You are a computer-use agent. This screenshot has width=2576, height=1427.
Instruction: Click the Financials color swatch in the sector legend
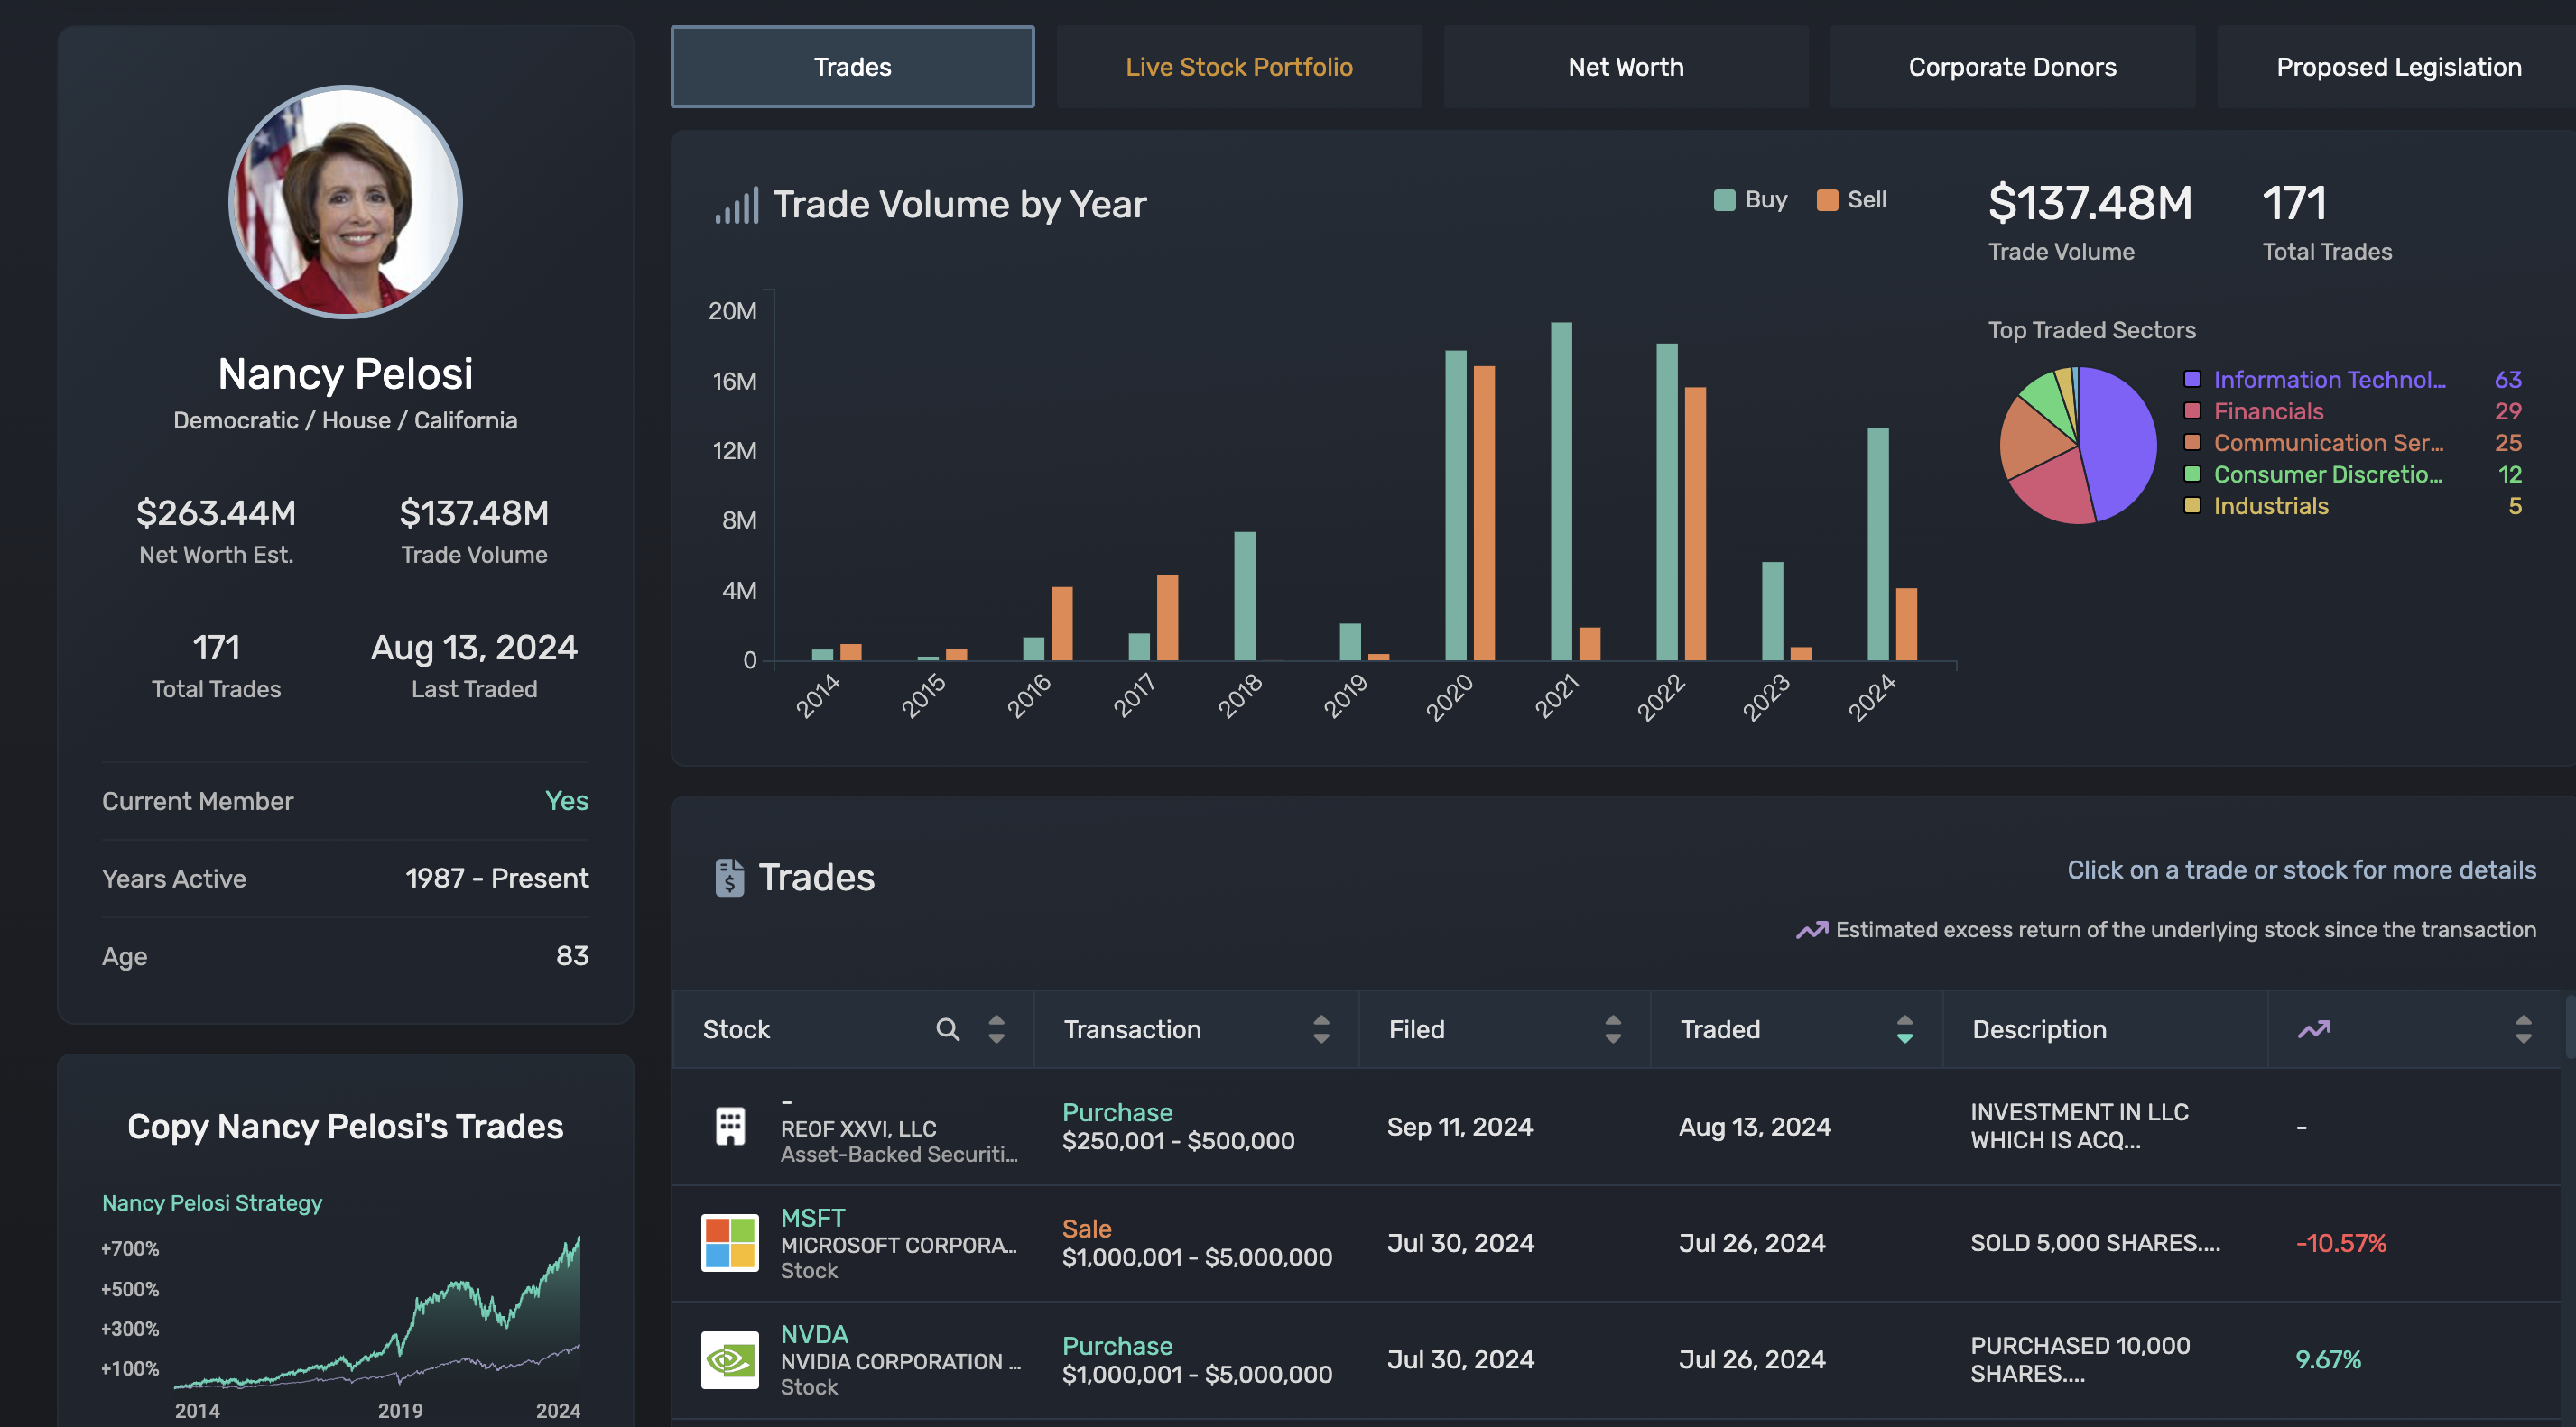pyautogui.click(x=2192, y=410)
